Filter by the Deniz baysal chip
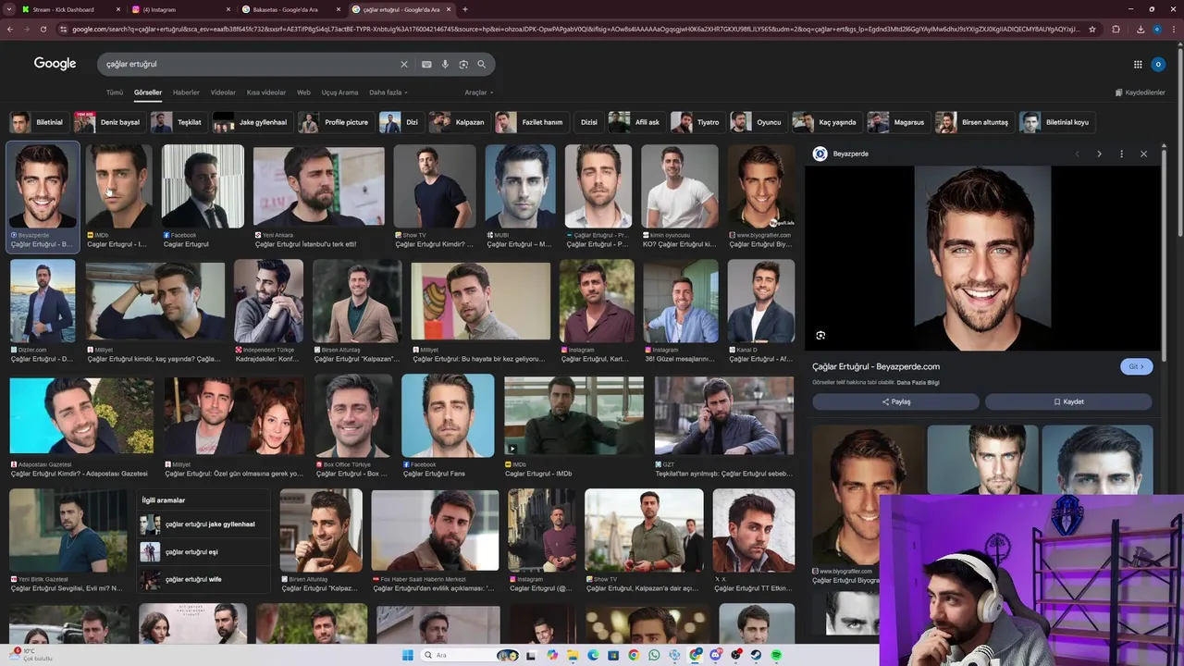 point(109,122)
